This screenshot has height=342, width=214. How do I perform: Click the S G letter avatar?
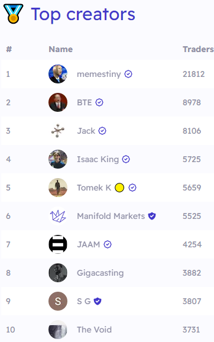[58, 301]
